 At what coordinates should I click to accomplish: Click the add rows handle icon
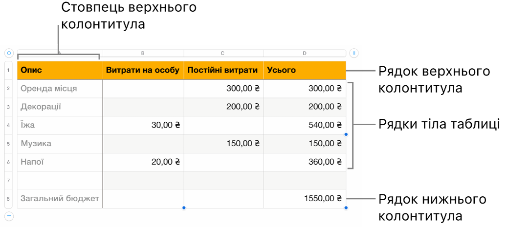[x=9, y=216]
